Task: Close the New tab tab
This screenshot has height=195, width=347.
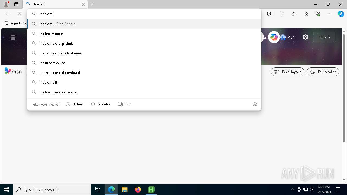Action: click(83, 4)
